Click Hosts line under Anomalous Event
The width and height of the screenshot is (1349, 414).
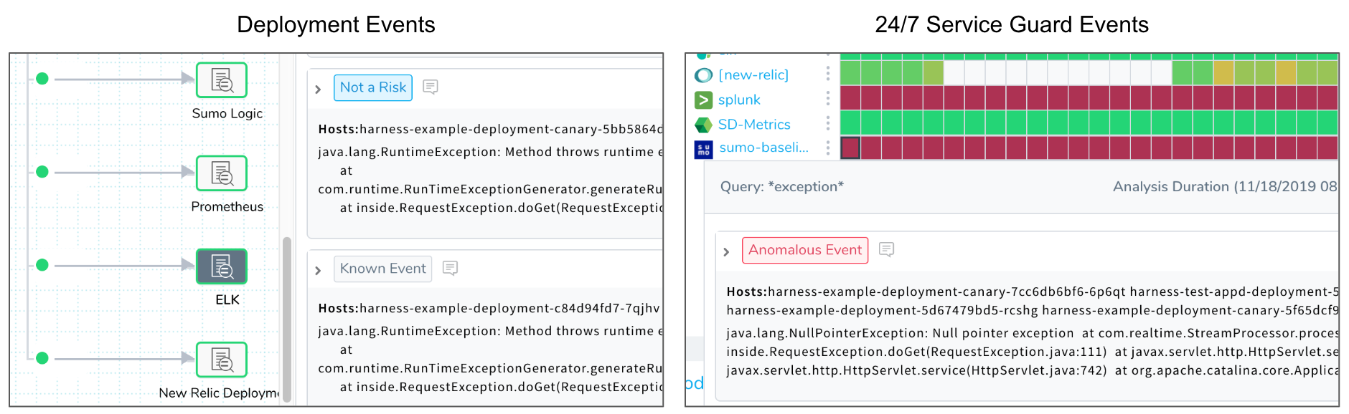tap(1032, 292)
